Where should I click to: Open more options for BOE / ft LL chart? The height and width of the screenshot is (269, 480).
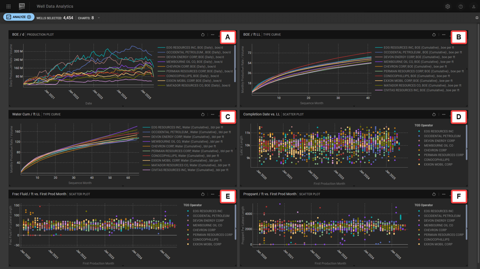(444, 35)
